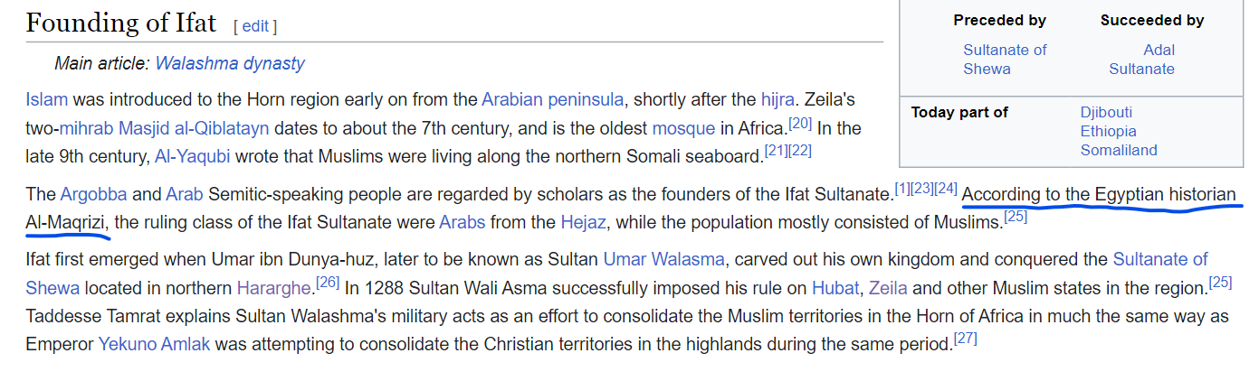Open the Islam article link
This screenshot has width=1259, height=381.
coord(46,99)
